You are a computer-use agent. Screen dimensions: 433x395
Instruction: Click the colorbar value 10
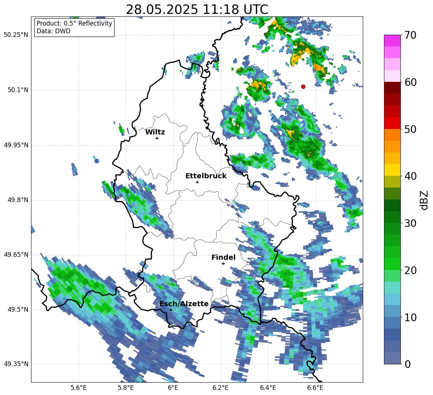tap(410, 317)
